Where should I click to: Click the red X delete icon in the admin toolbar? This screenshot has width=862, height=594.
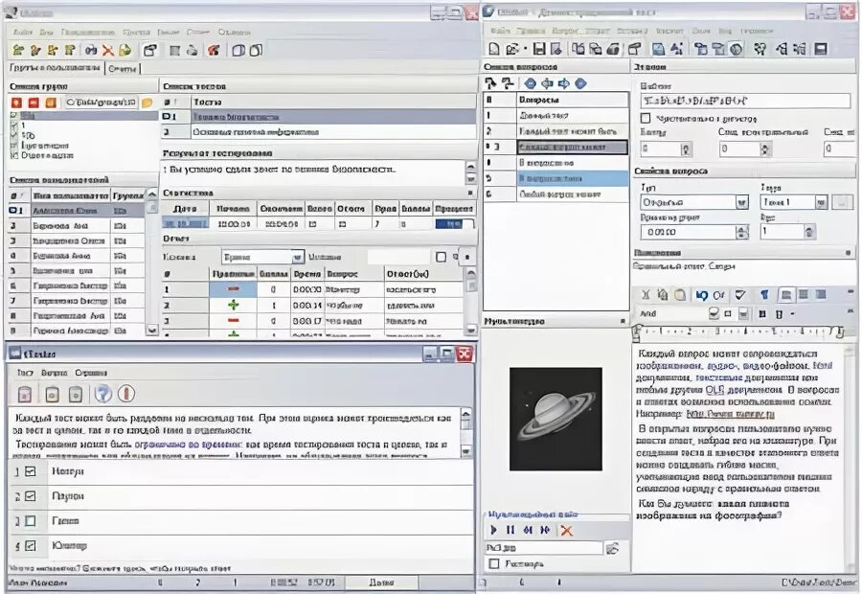point(107,51)
